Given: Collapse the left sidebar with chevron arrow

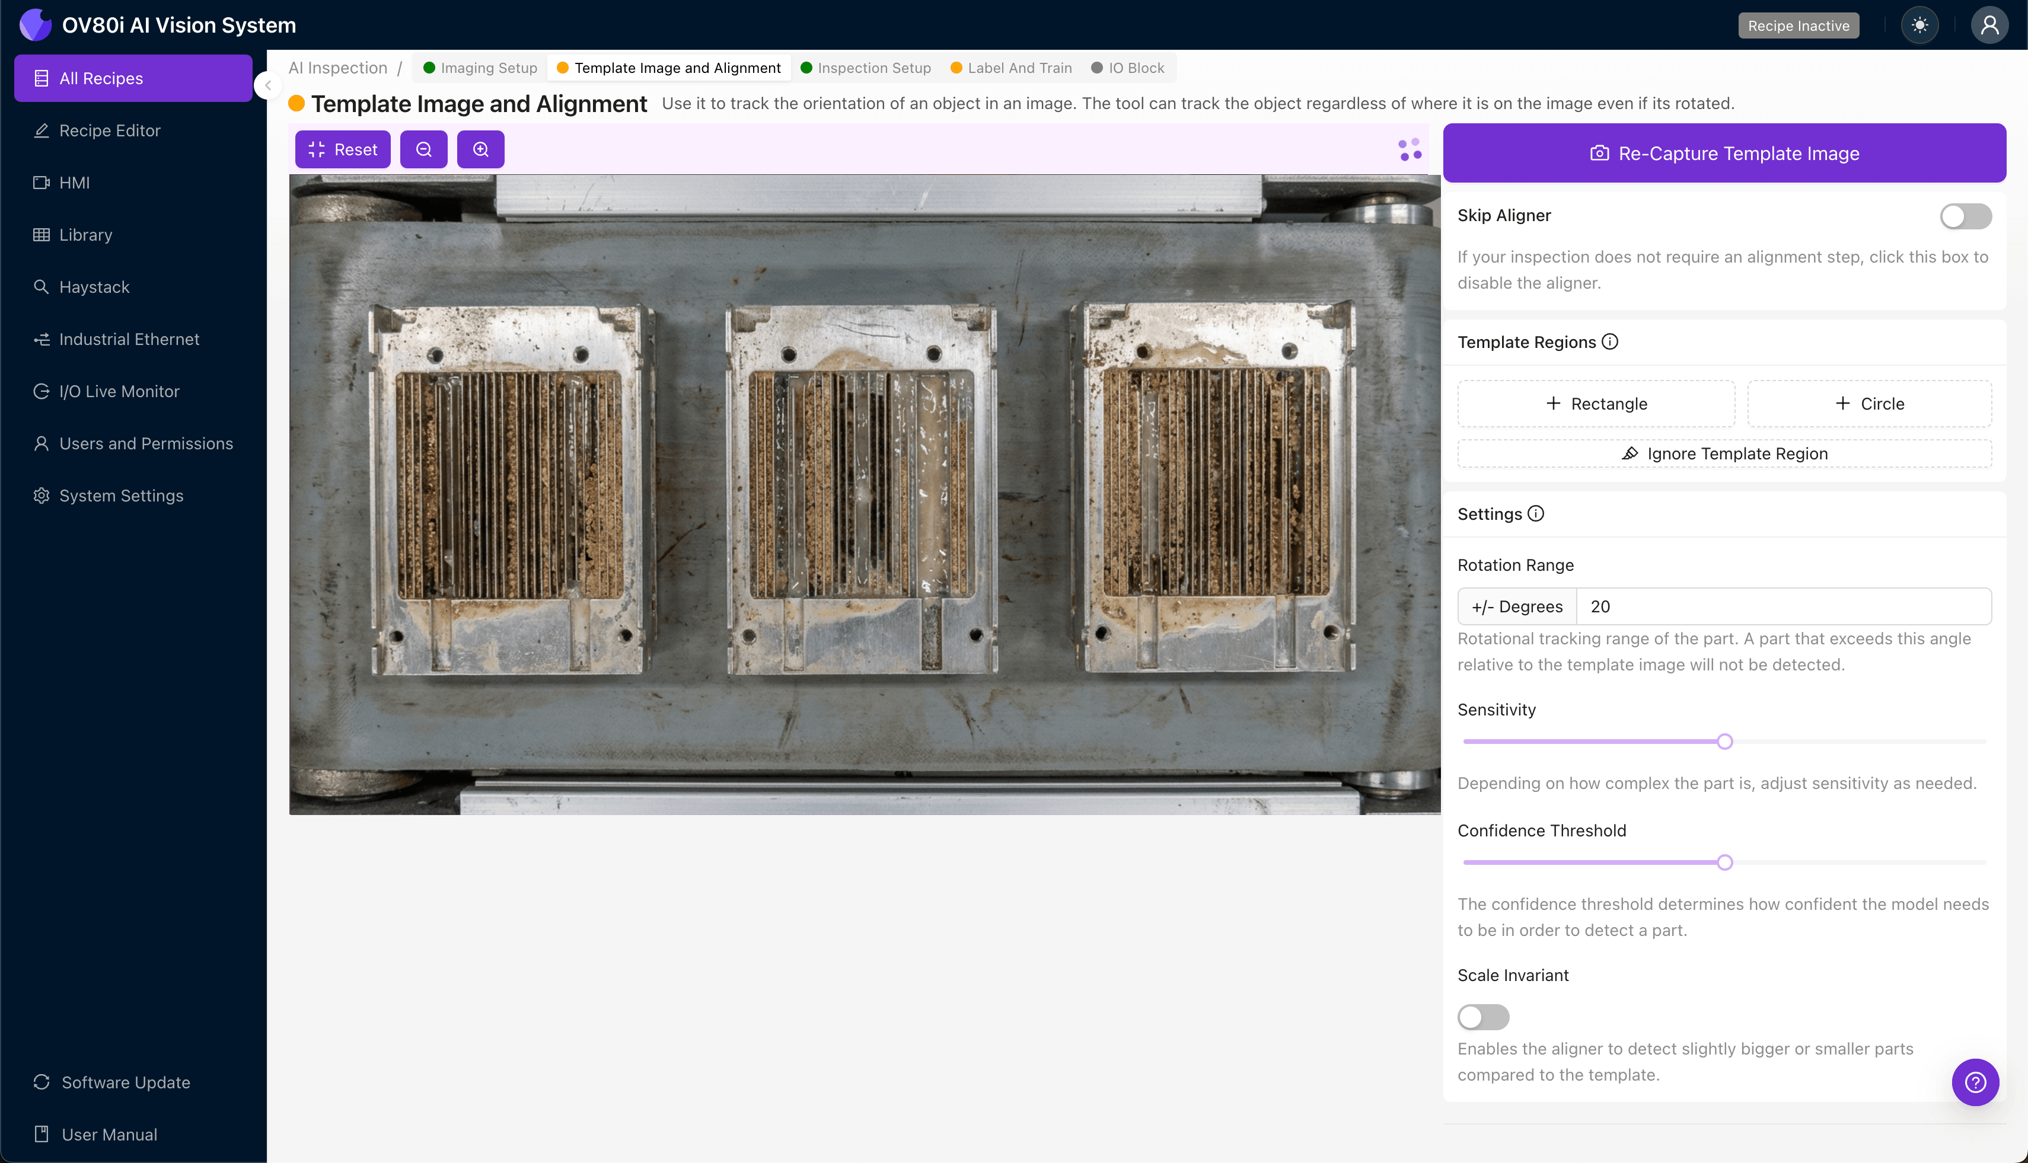Looking at the screenshot, I should point(269,85).
